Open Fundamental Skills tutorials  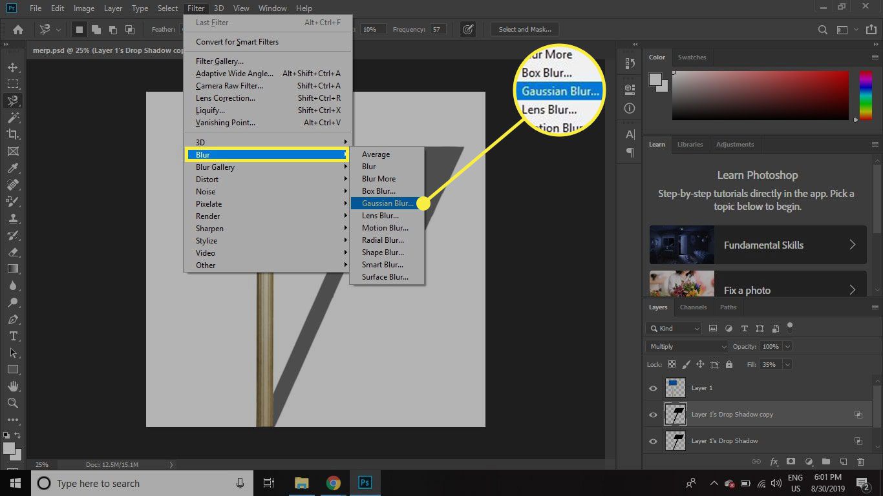point(758,245)
